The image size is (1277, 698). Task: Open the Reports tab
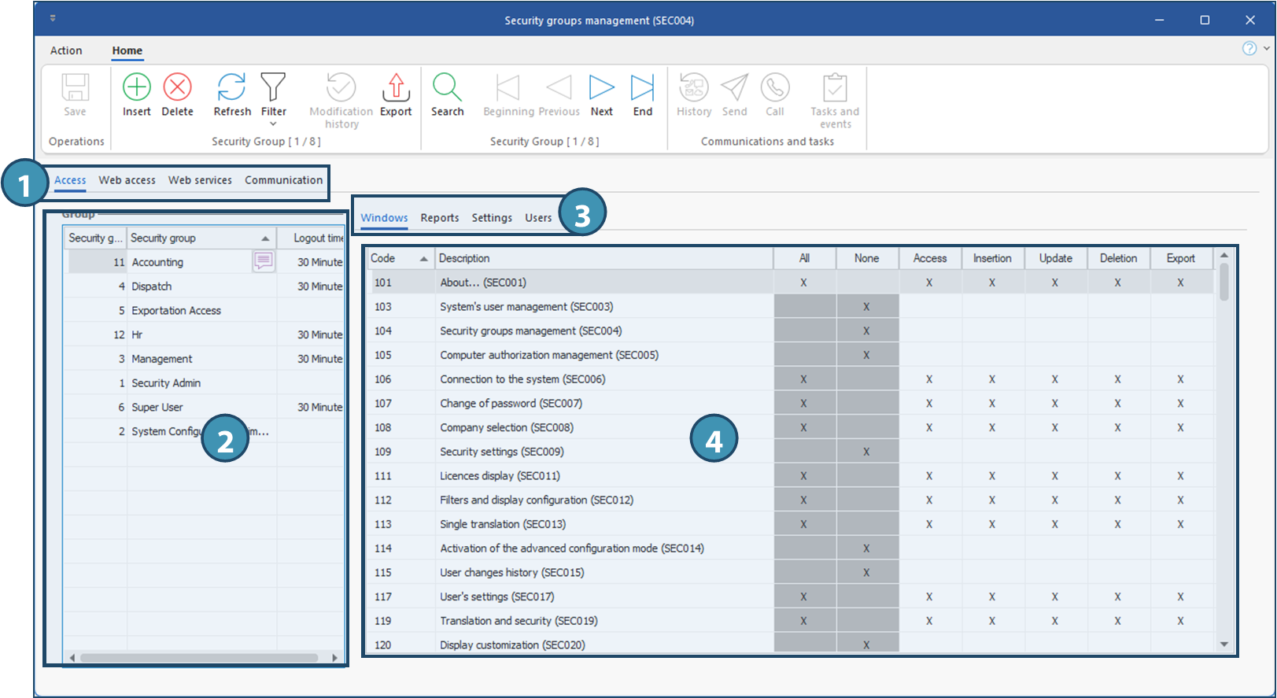point(439,218)
